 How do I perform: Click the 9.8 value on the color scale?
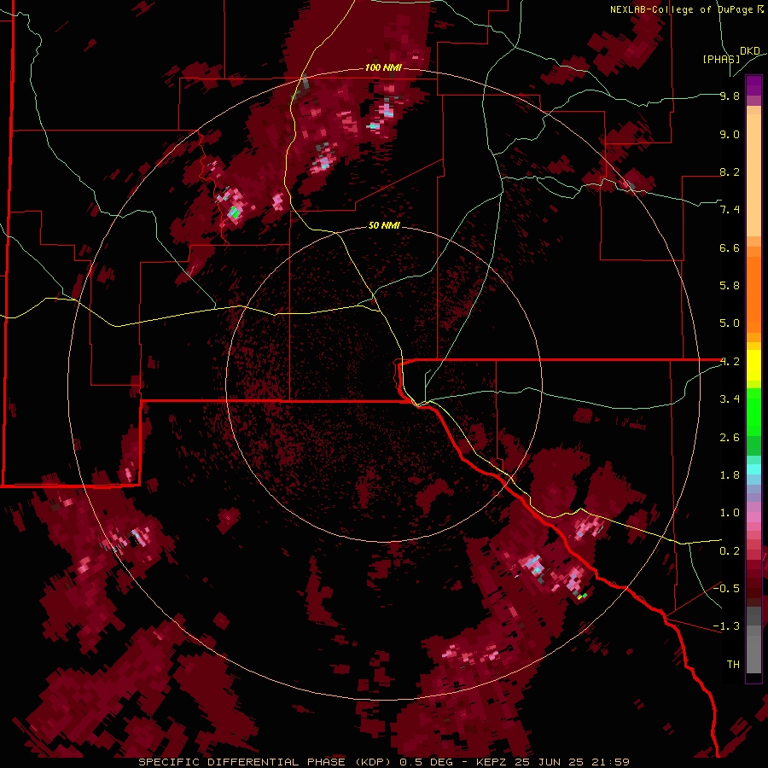(730, 96)
